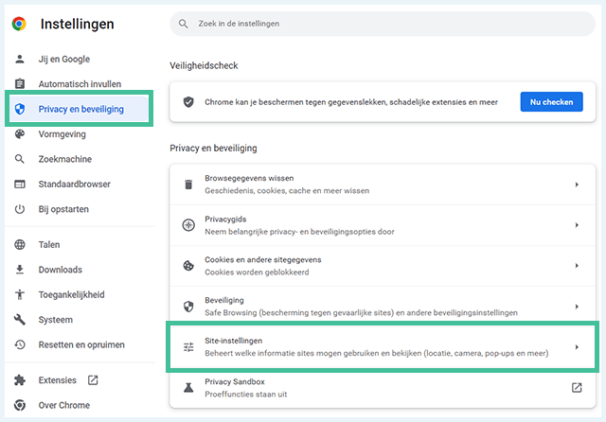Screen dimensions: 606x422
Task: Click the trash can icon for Browsegegevens wissen
Action: [x=188, y=185]
